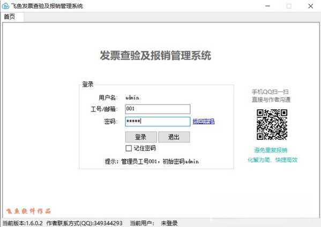
Task: Enable the 记住密码 checkbox
Action: tap(129, 148)
